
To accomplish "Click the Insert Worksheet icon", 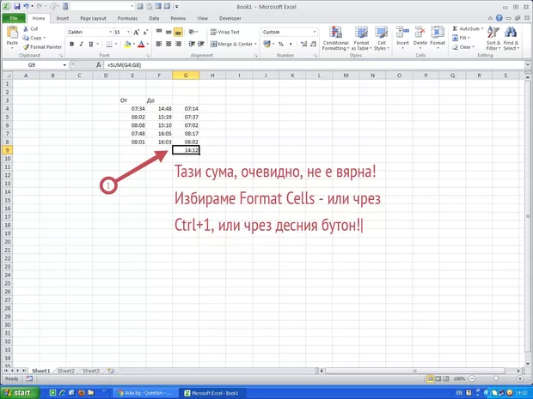I will point(111,371).
